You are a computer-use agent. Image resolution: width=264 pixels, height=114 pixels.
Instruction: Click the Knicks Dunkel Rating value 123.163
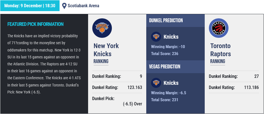pos(135,87)
